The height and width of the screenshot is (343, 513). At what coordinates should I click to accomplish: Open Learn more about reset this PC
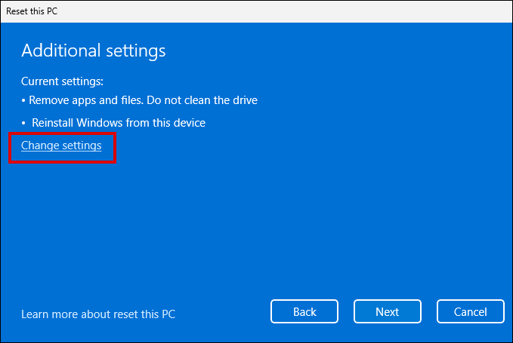(98, 314)
